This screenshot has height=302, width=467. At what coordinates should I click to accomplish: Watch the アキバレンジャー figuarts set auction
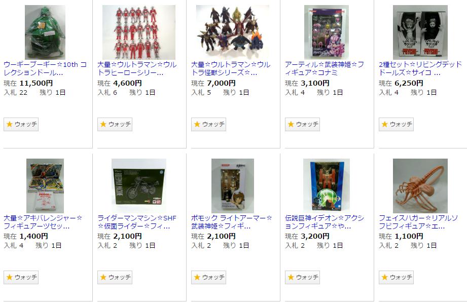click(x=21, y=277)
